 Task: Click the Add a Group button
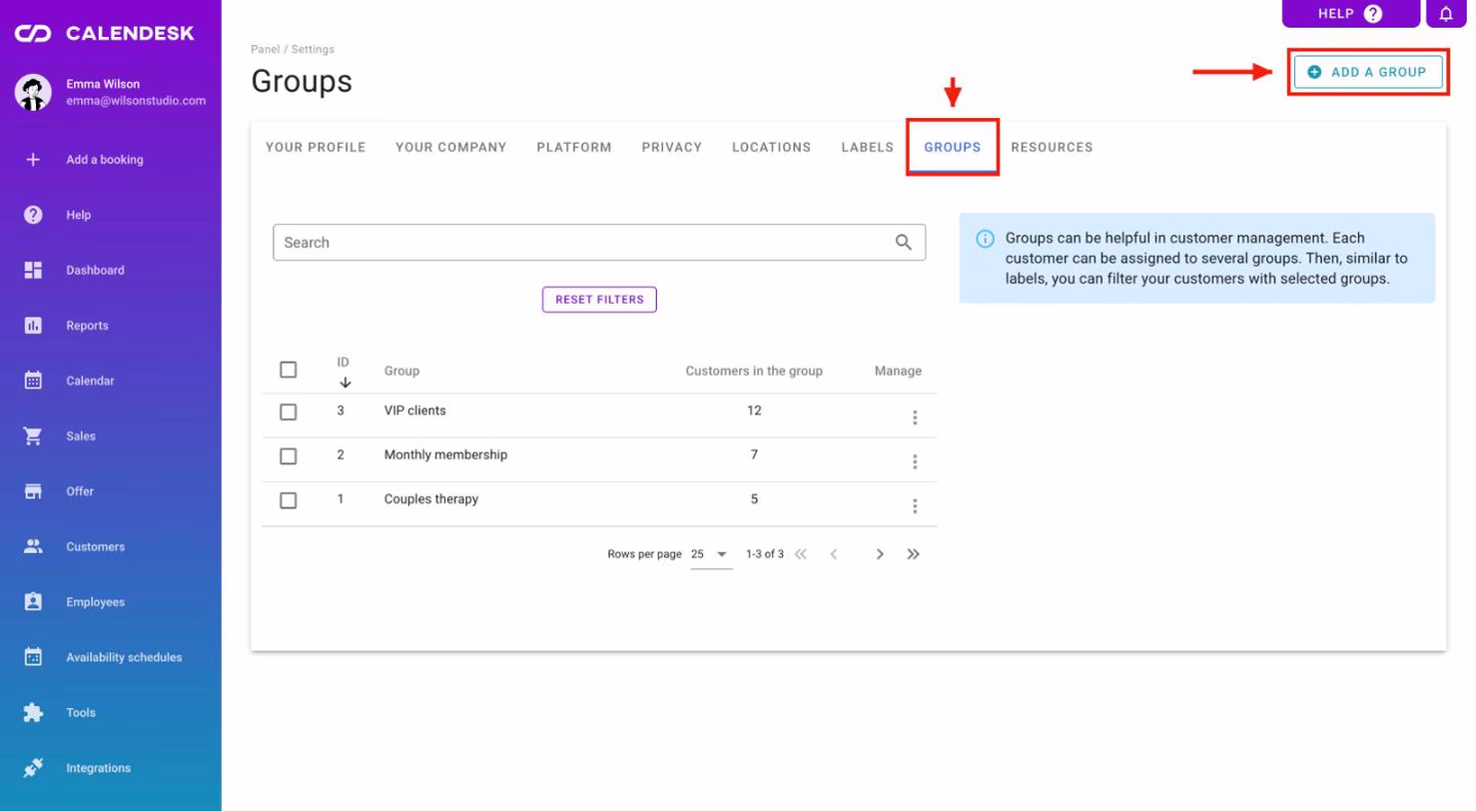click(x=1368, y=72)
